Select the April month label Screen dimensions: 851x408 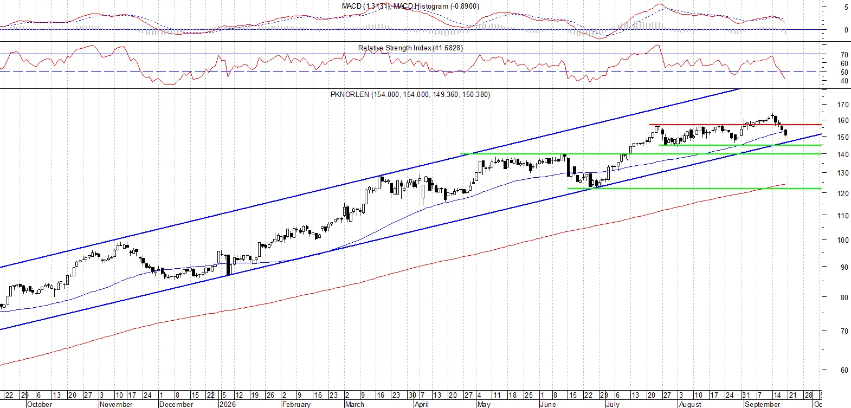click(422, 404)
